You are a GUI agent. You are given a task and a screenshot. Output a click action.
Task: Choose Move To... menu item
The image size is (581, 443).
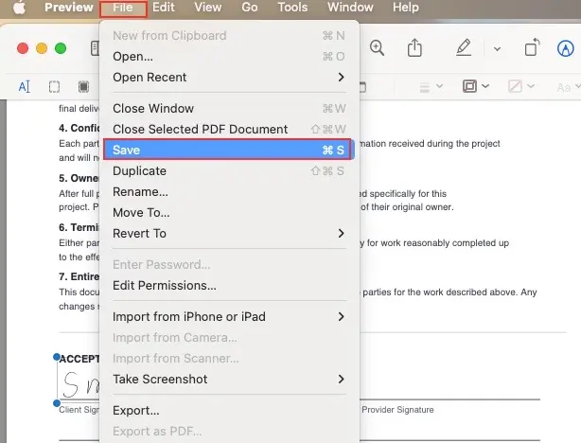pyautogui.click(x=229, y=212)
